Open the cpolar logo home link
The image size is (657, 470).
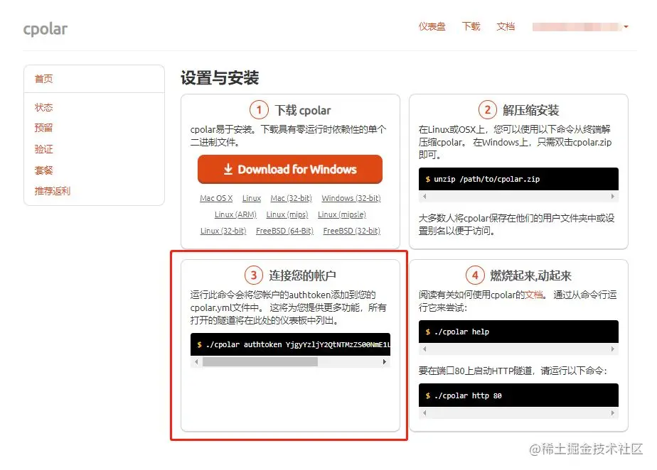coord(46,29)
